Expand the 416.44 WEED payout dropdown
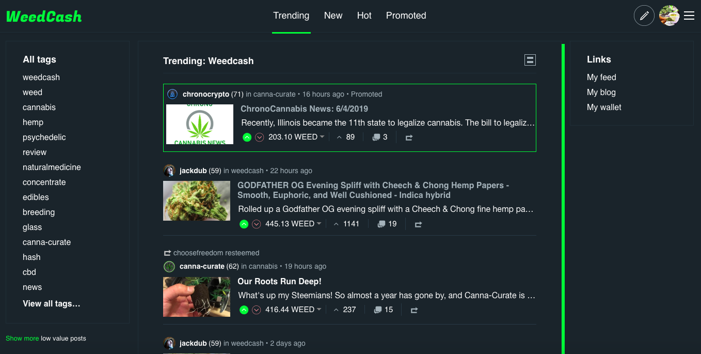Screen dimensions: 701x354 [x=293, y=310]
